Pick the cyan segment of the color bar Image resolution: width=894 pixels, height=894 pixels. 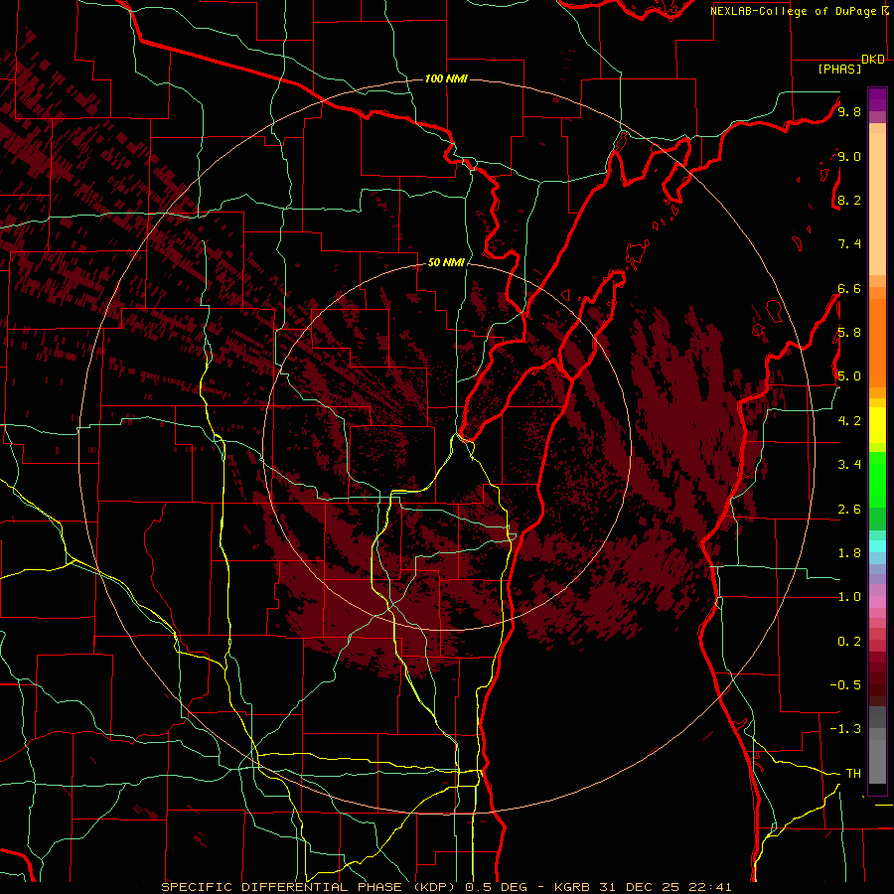(877, 546)
